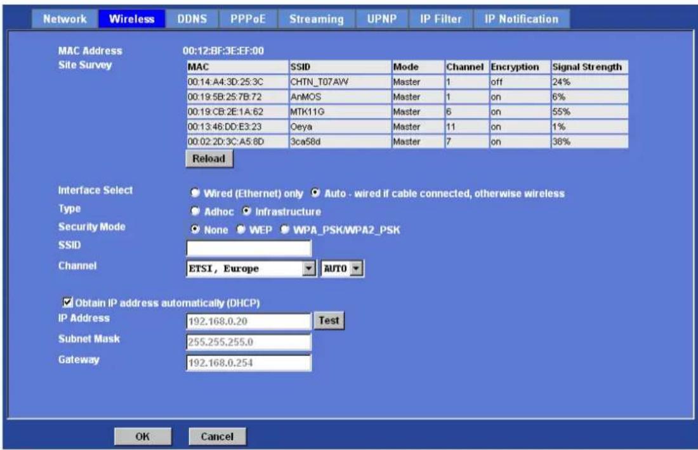This screenshot has height=450, width=698.
Task: Click the 24% signal strength cell
Action: (590, 82)
